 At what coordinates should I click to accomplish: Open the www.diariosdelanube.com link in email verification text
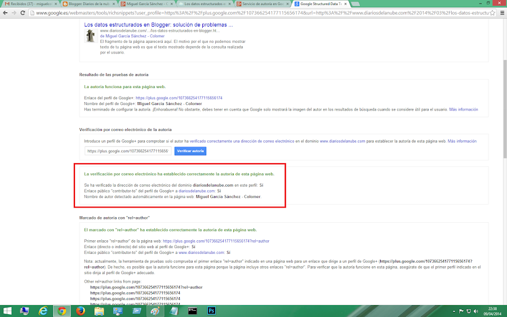pyautogui.click(x=343, y=141)
